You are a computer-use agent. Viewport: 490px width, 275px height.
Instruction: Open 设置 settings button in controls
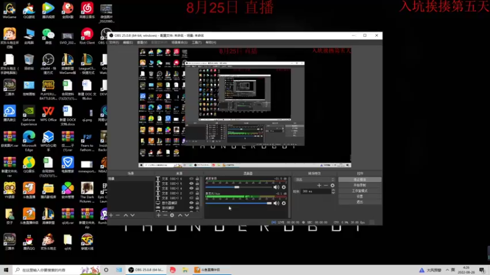tap(360, 196)
